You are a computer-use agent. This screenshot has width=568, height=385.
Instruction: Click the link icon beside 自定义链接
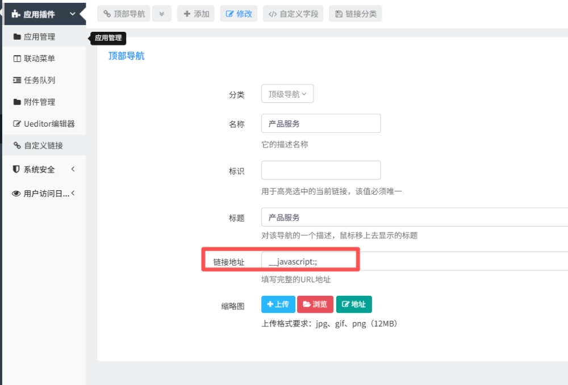17,145
